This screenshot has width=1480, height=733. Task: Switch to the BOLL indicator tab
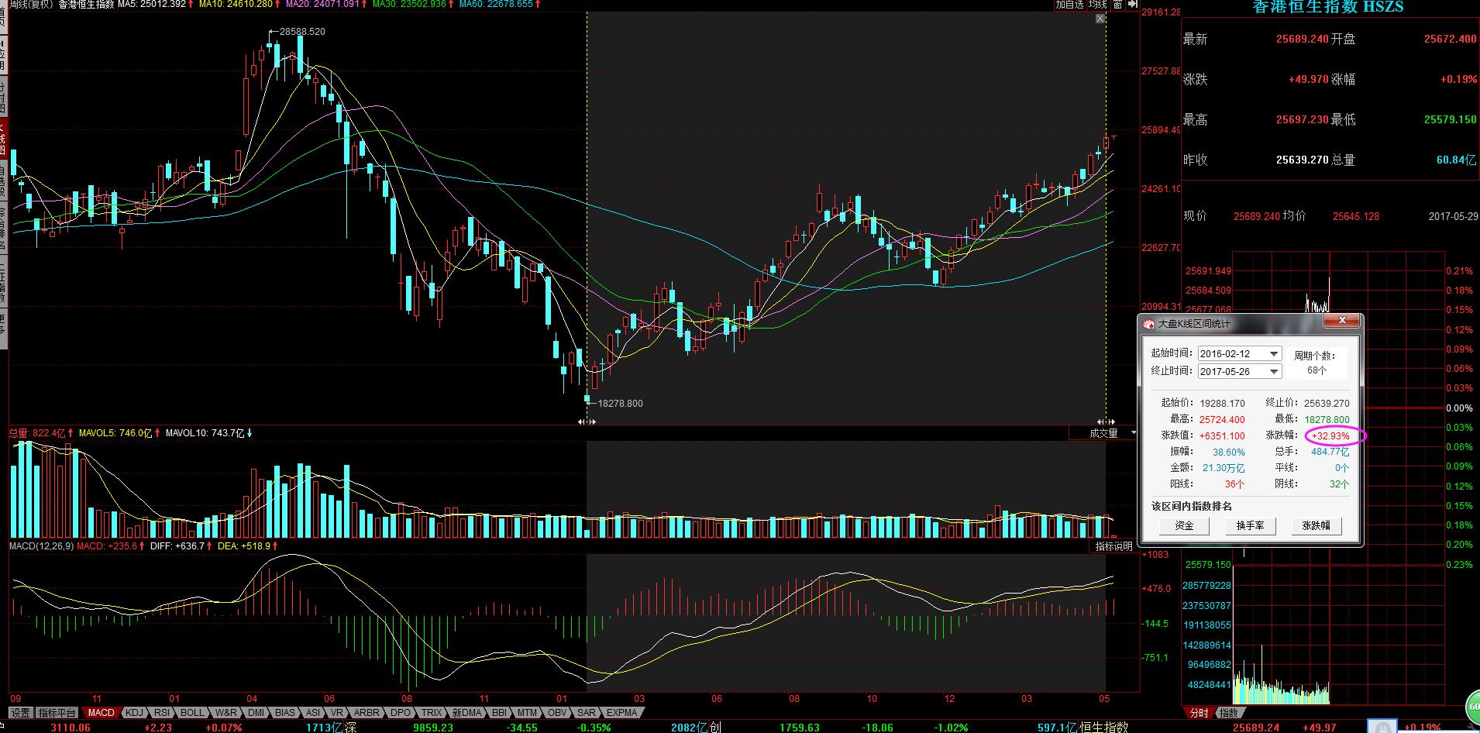(192, 713)
